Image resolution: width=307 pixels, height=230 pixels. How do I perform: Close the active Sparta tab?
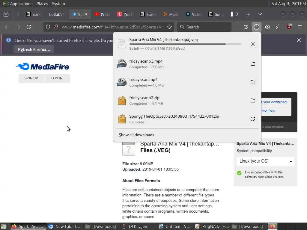[86, 14]
